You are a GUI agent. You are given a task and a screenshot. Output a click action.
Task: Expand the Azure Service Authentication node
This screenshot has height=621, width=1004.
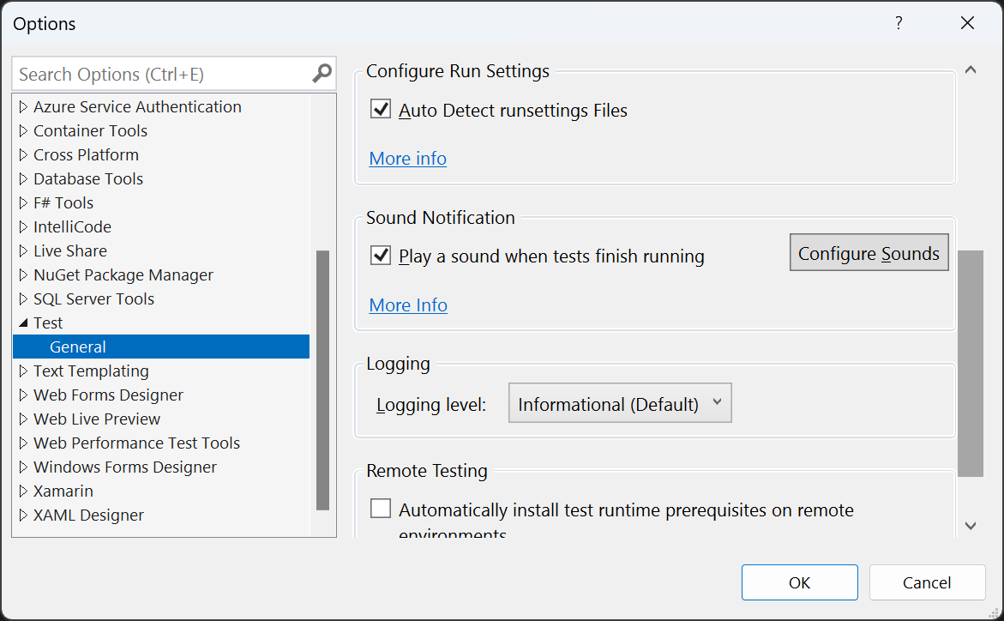tap(23, 106)
